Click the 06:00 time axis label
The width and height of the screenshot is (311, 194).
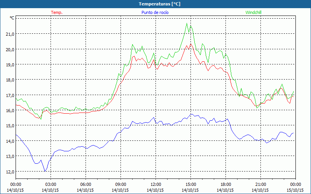coord(86,185)
